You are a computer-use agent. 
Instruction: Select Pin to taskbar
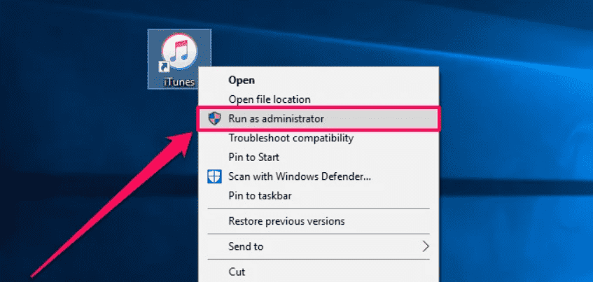(319, 196)
